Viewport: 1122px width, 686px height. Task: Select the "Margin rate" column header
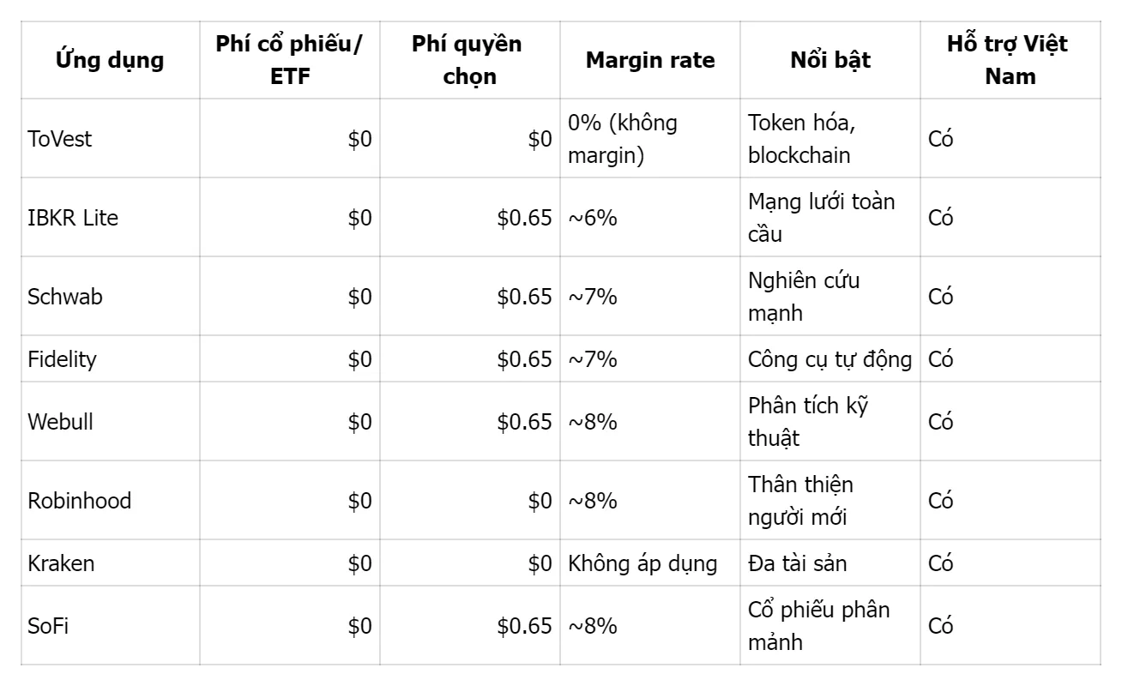click(x=650, y=60)
